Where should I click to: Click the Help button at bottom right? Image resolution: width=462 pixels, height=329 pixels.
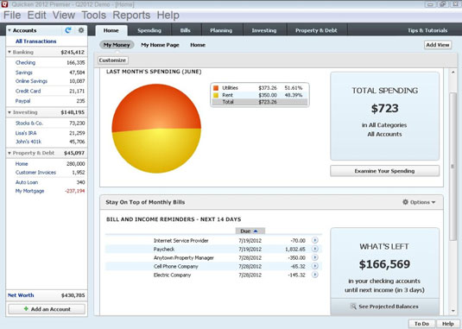coord(447,324)
